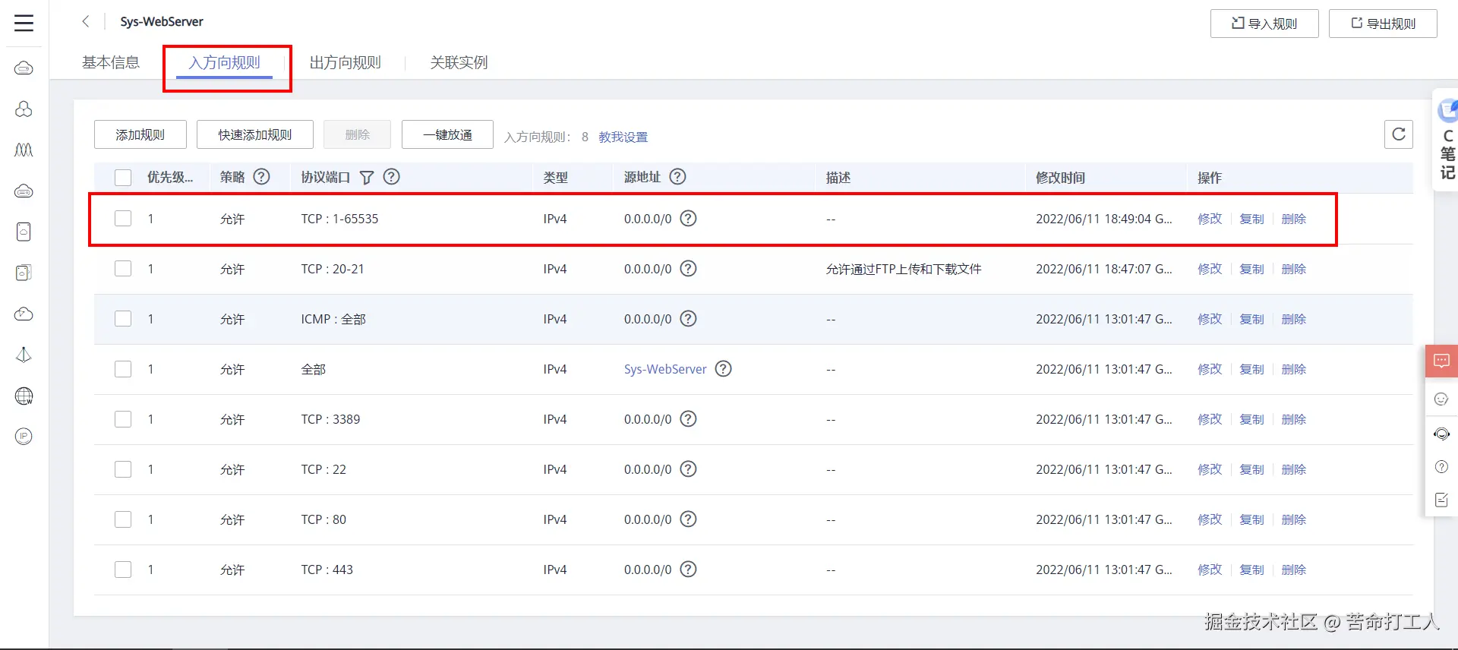Show source info for TCP : 1-65535 rule

coord(688,219)
